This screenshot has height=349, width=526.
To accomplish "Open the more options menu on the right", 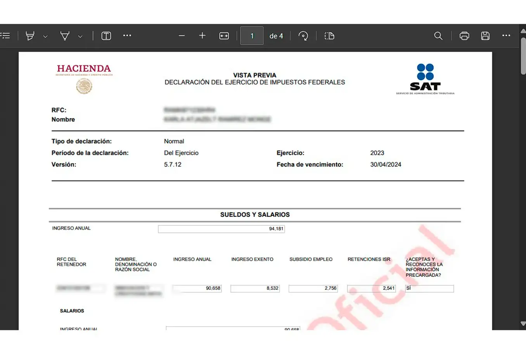I will tap(506, 35).
